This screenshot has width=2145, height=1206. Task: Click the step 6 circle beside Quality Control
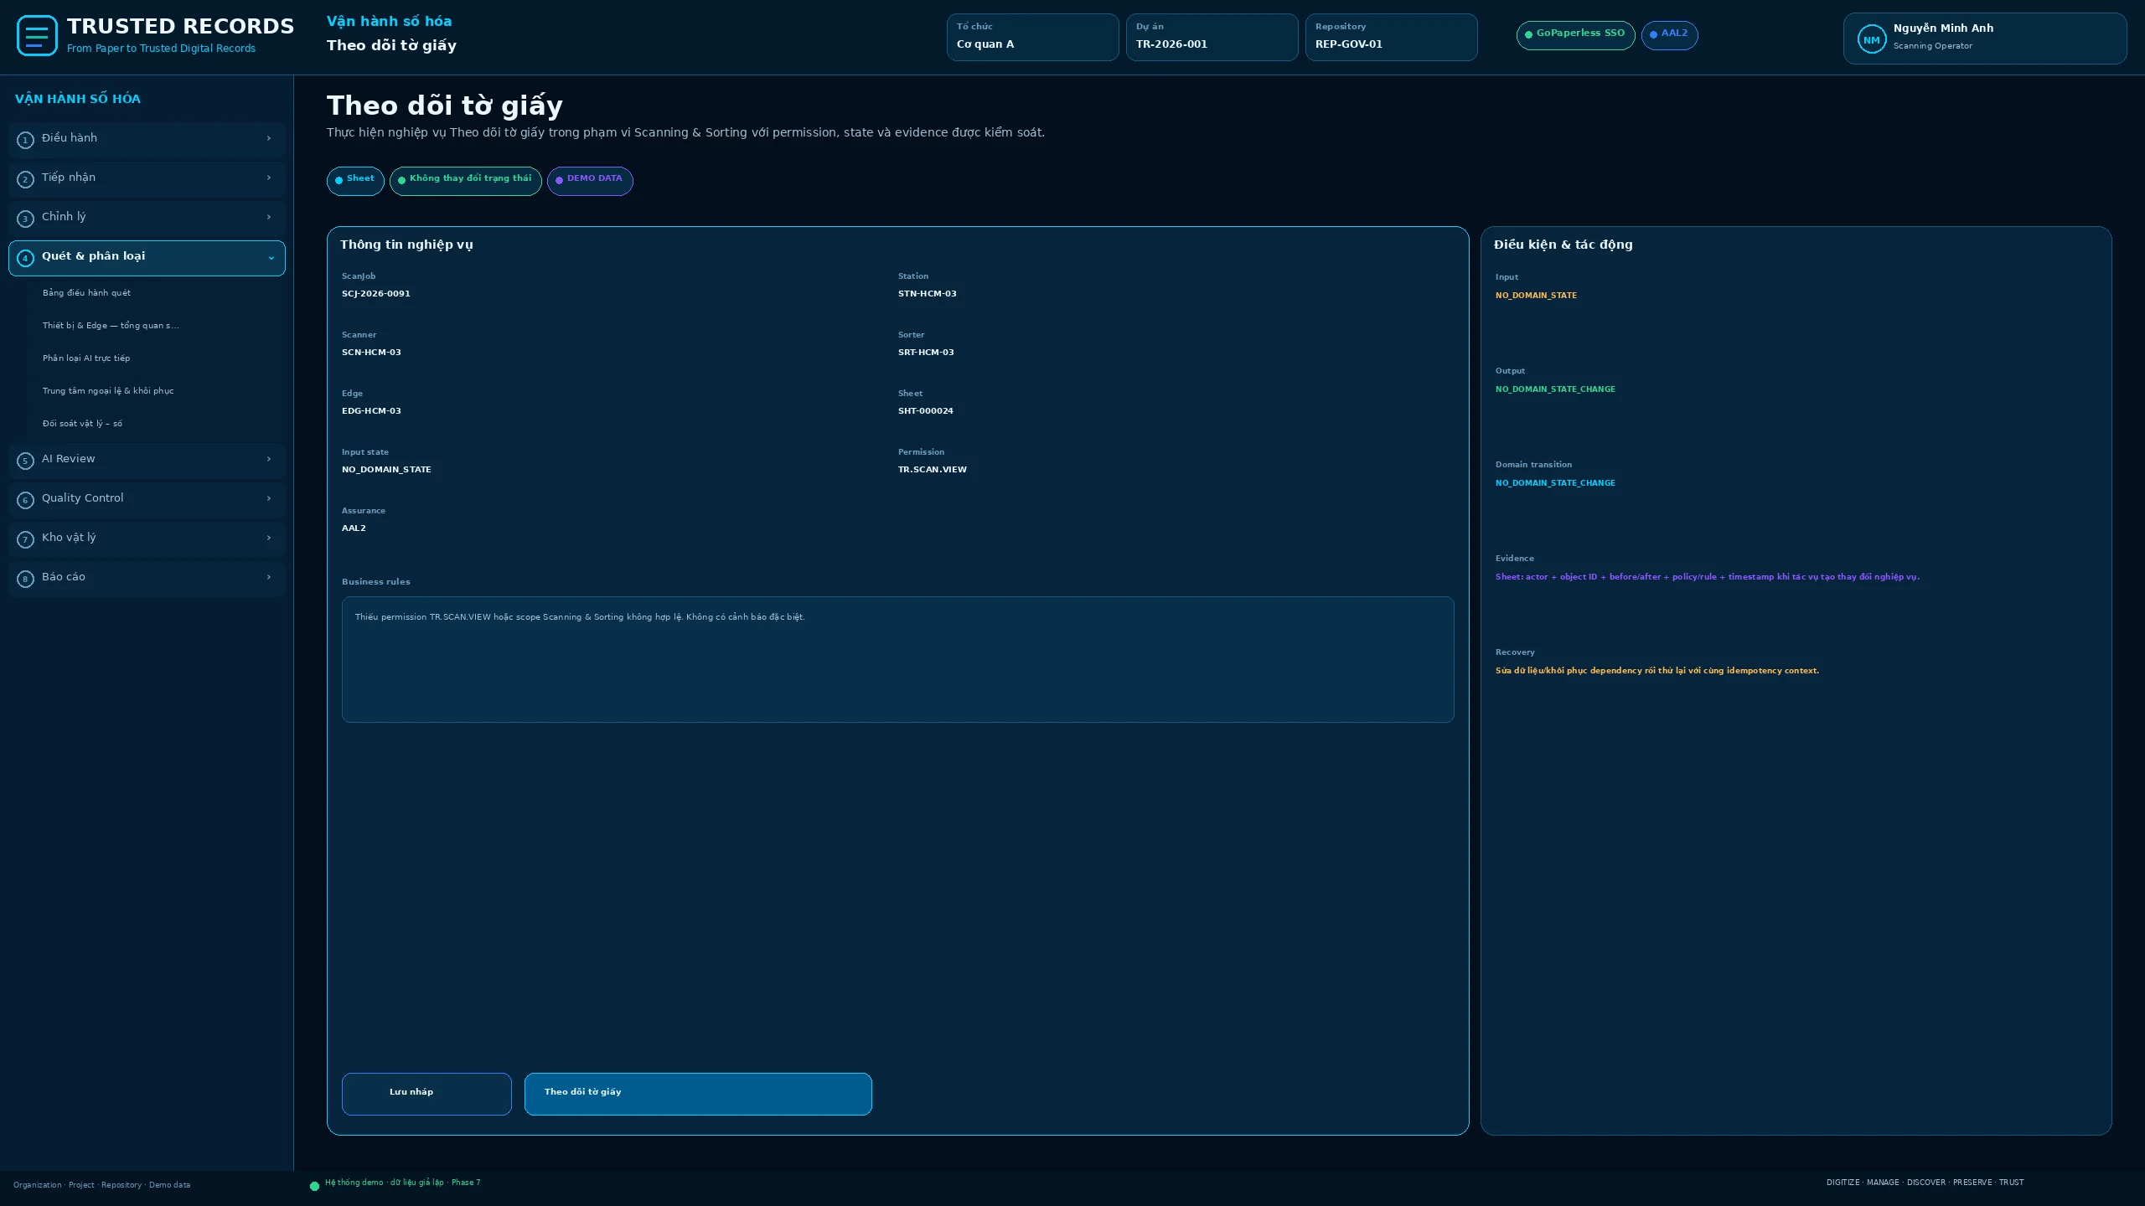(25, 500)
